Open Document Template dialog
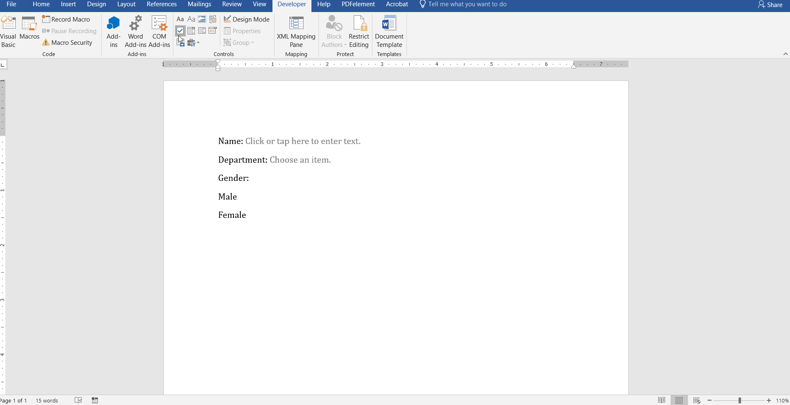 389,32
